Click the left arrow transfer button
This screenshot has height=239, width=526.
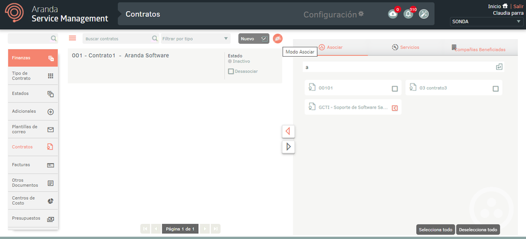click(288, 131)
